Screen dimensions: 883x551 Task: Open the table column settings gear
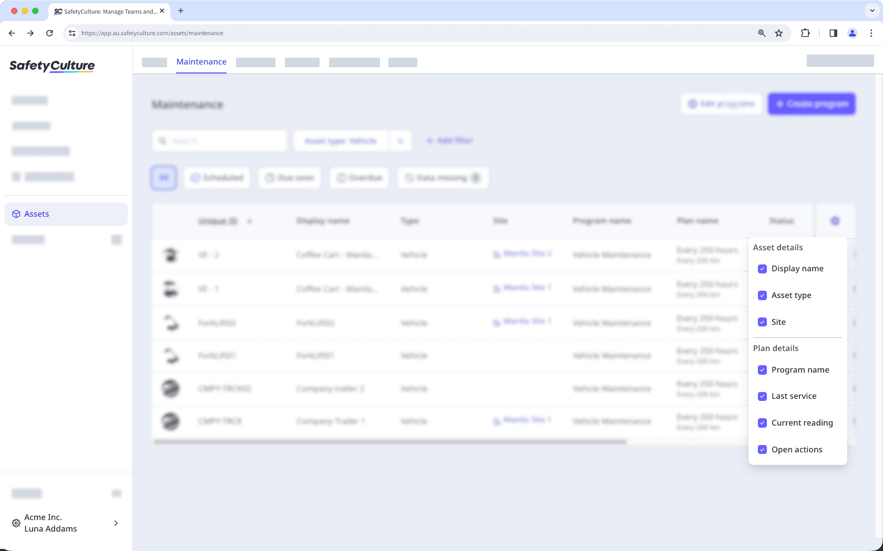click(x=835, y=221)
